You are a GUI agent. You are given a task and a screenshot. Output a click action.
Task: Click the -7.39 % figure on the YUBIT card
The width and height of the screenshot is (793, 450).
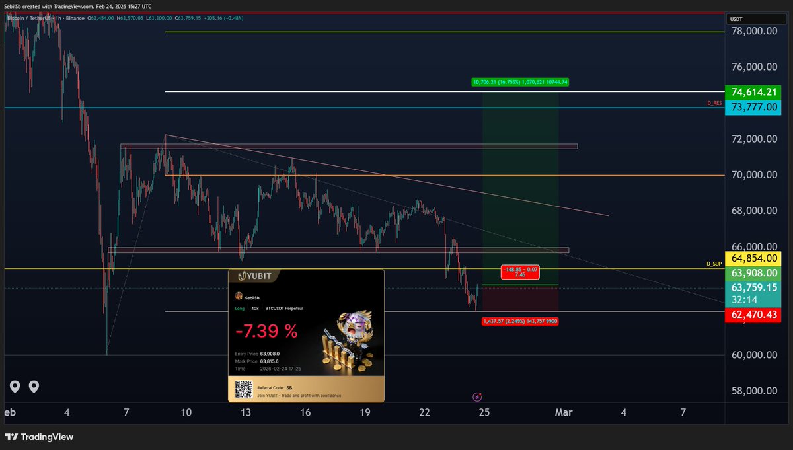pos(266,330)
